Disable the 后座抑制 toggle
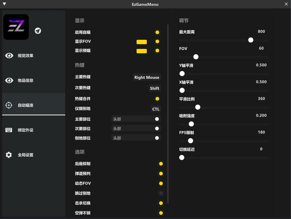The height and width of the screenshot is (219, 291). 161,164
